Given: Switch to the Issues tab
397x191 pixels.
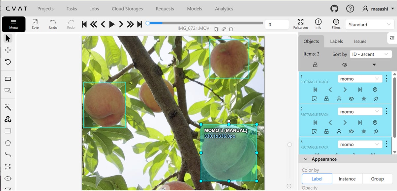Looking at the screenshot, I should coord(360,41).
